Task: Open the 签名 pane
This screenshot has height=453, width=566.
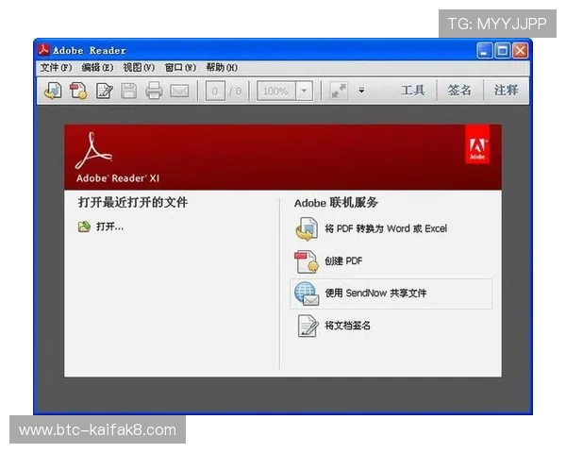Action: pos(459,91)
